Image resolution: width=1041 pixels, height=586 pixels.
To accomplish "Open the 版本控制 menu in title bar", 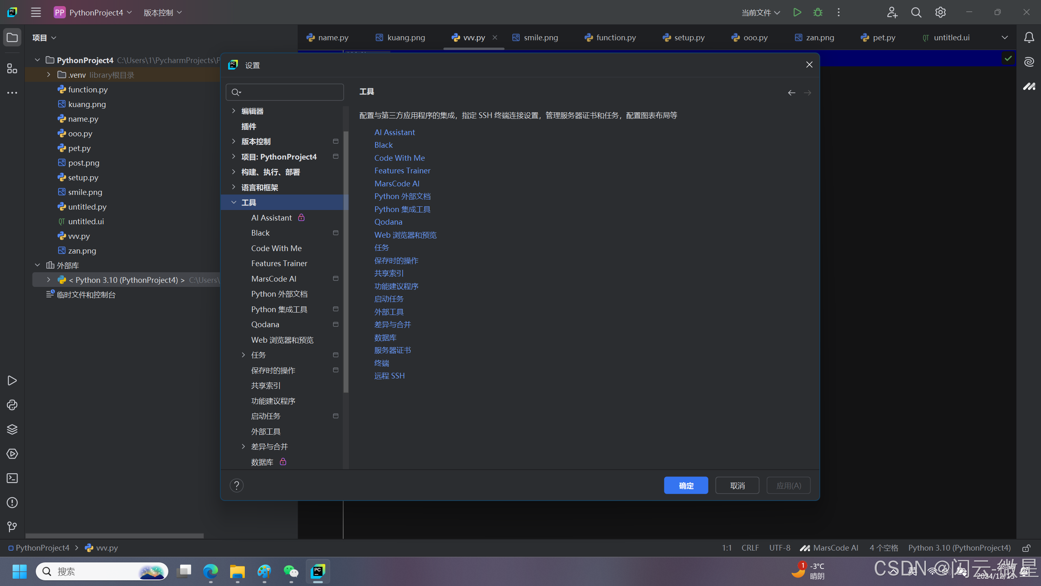I will click(162, 13).
